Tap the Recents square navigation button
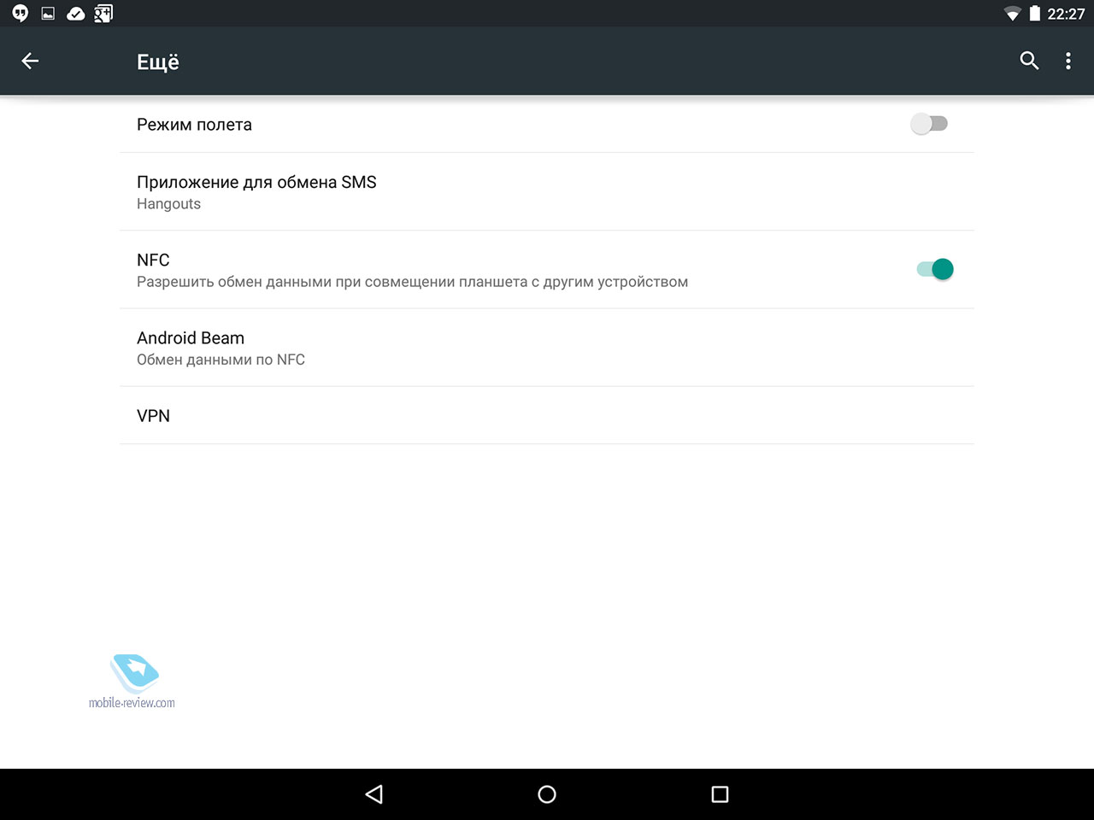Screen dimensions: 1094x820 pos(720,794)
